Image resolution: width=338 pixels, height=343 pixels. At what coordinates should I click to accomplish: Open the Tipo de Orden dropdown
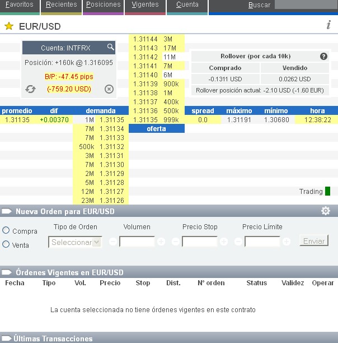75,242
